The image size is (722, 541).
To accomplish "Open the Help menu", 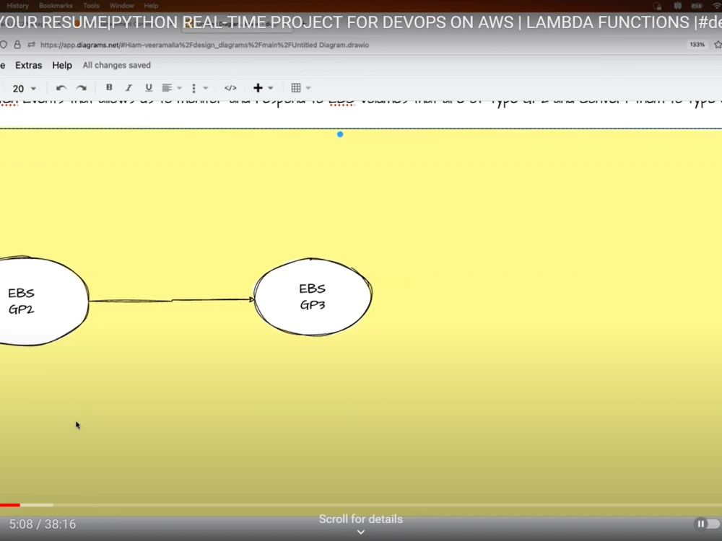I will [x=62, y=65].
